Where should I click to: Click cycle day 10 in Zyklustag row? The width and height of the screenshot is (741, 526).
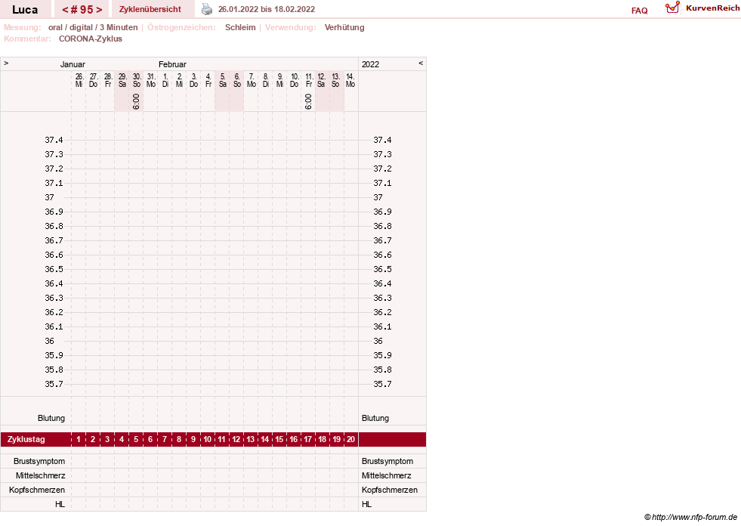[208, 439]
